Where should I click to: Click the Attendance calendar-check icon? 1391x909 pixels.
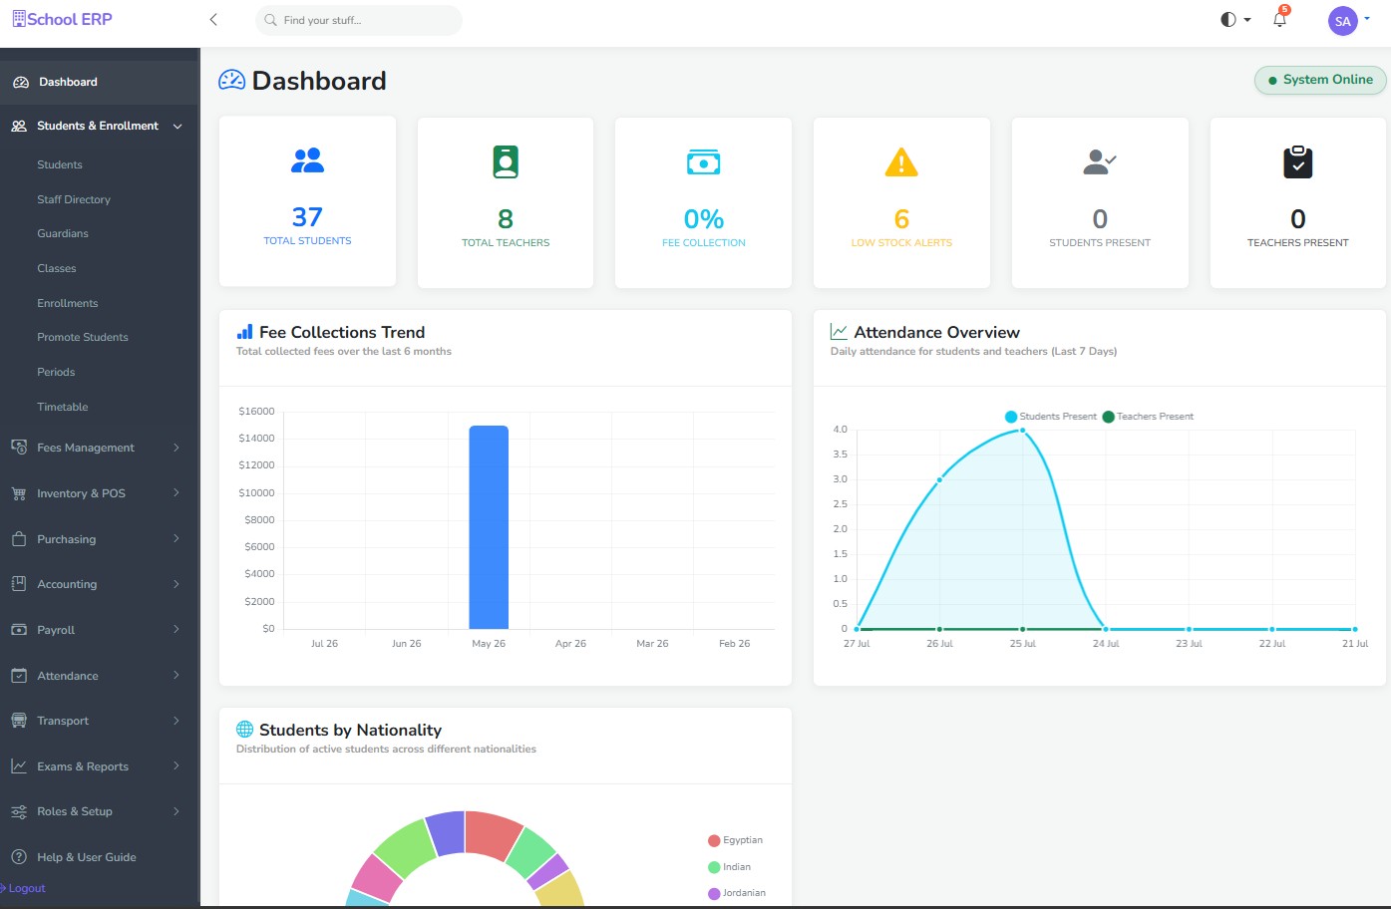pos(19,676)
